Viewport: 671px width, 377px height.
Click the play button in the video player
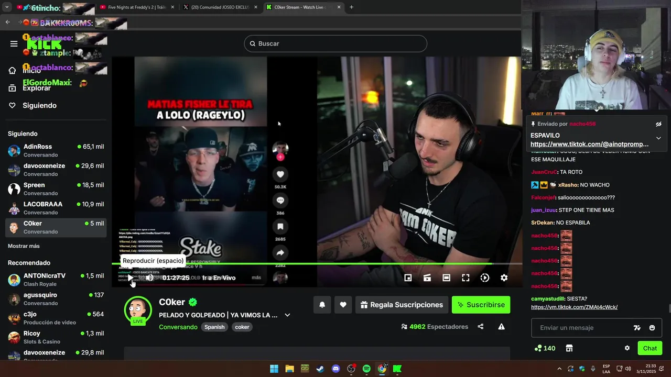coord(131,278)
